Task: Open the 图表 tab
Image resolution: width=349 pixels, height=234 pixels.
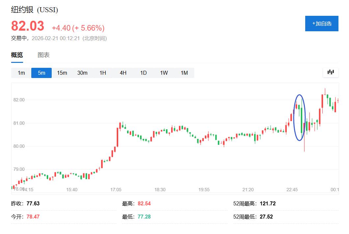Action: coord(43,55)
